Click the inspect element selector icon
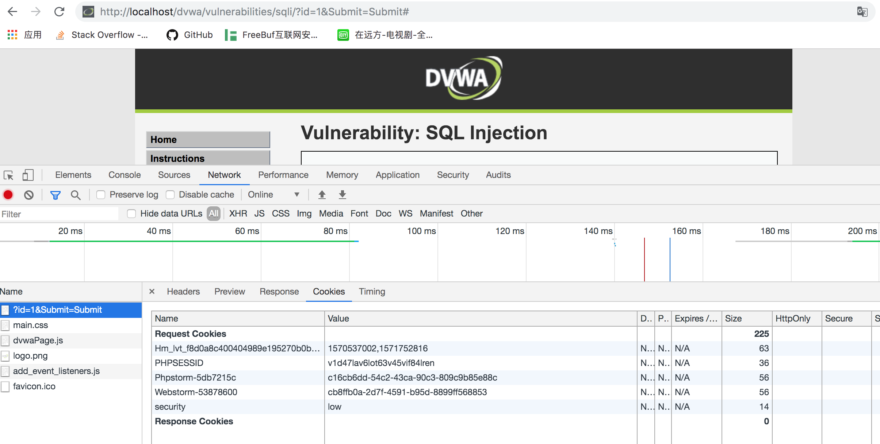 coord(8,175)
